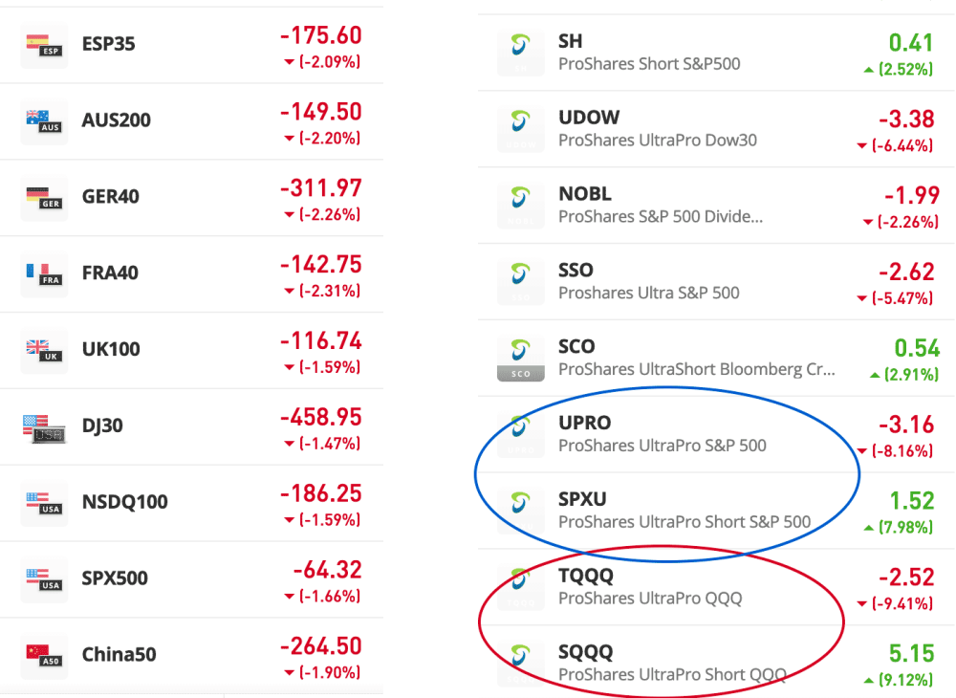Click the SSO ticker name
This screenshot has width=956, height=698.
(x=576, y=270)
